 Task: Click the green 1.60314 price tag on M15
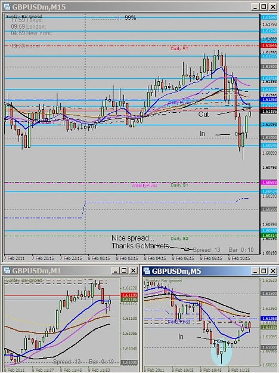point(269,236)
